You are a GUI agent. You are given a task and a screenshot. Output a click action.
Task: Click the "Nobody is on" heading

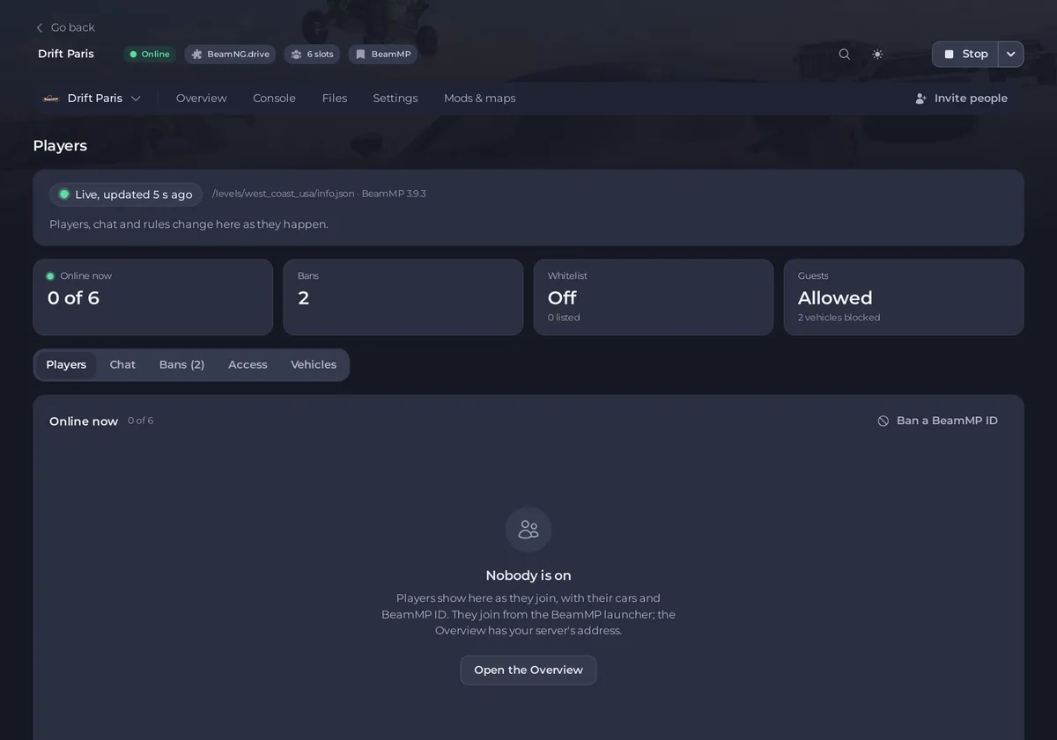(528, 575)
